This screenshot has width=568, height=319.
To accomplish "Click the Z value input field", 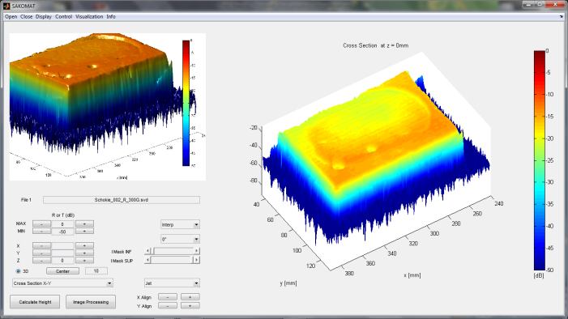I will point(62,261).
